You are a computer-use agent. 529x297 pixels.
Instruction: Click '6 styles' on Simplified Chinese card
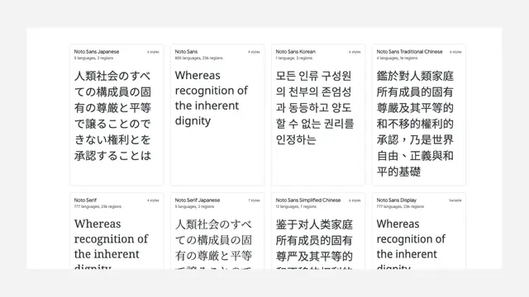click(355, 200)
